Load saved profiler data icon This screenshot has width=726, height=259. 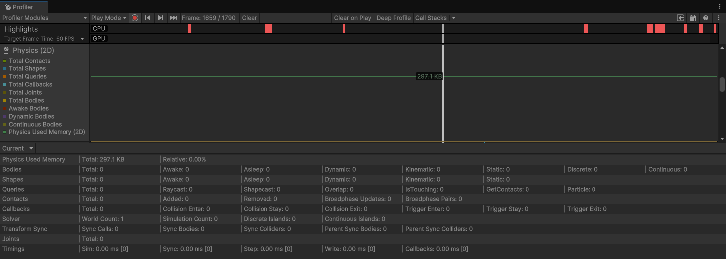click(x=680, y=18)
